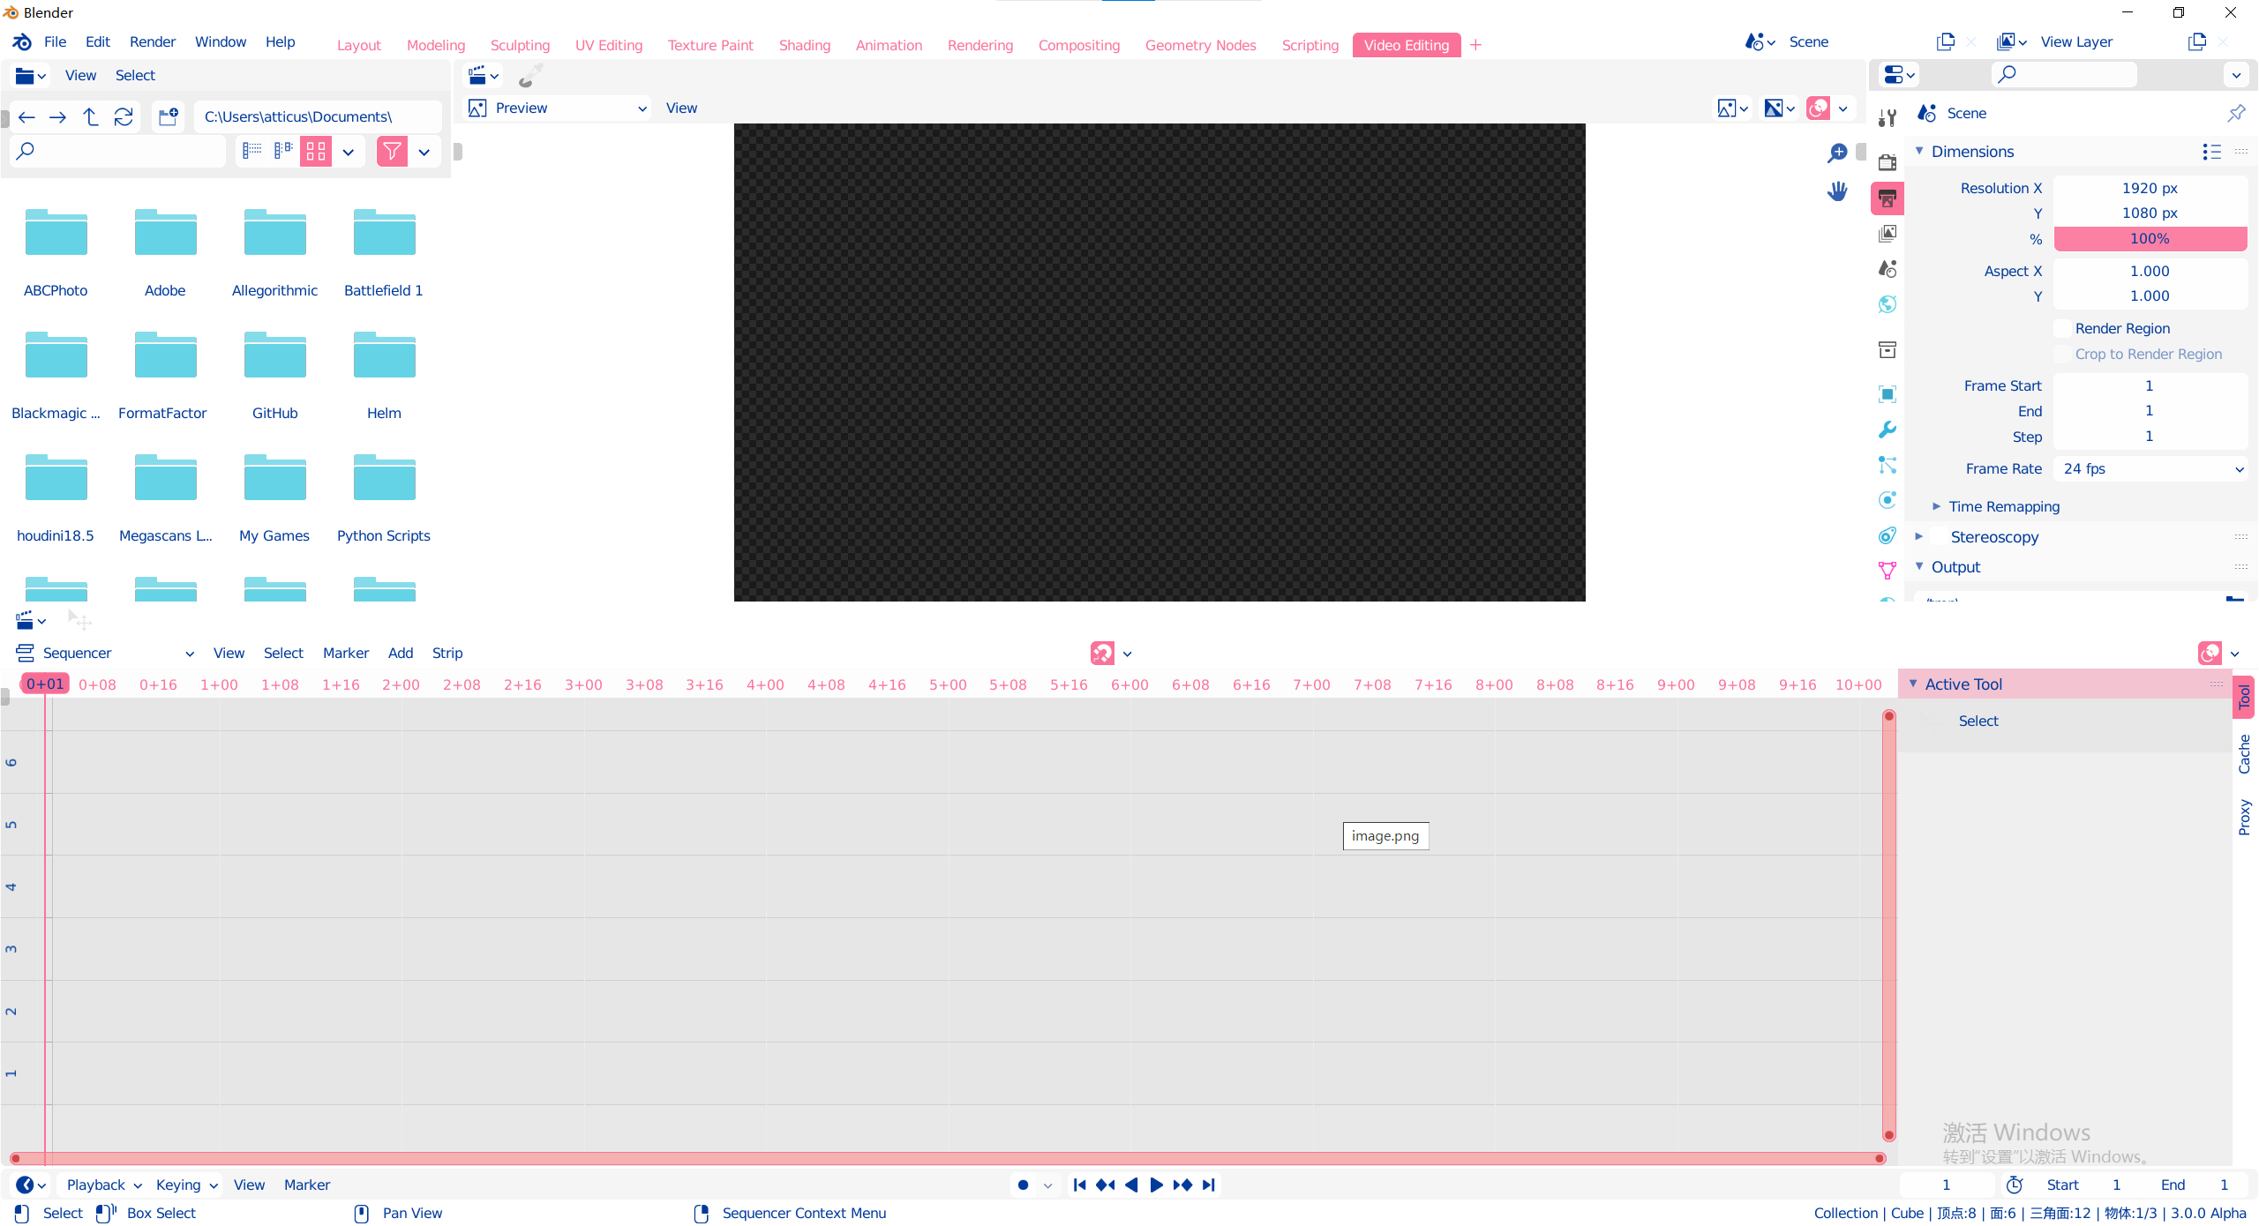Open the Tool settings properties tab icon
Viewport: 2259px width, 1226px height.
[1888, 118]
